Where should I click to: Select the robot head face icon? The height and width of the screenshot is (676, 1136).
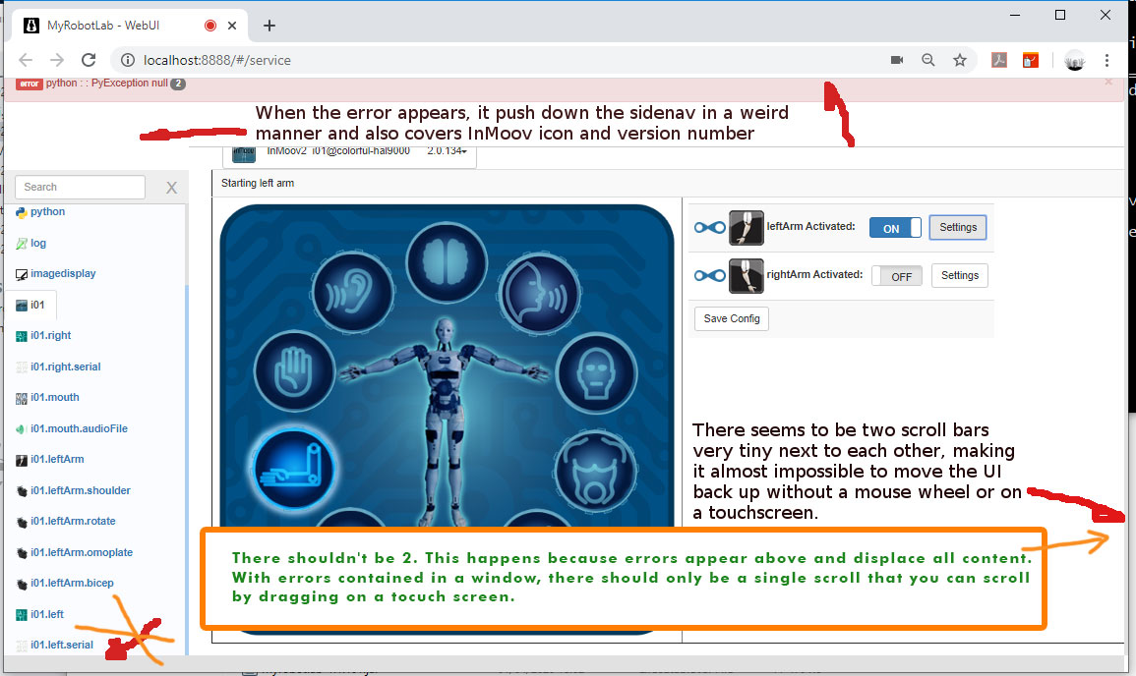[596, 374]
